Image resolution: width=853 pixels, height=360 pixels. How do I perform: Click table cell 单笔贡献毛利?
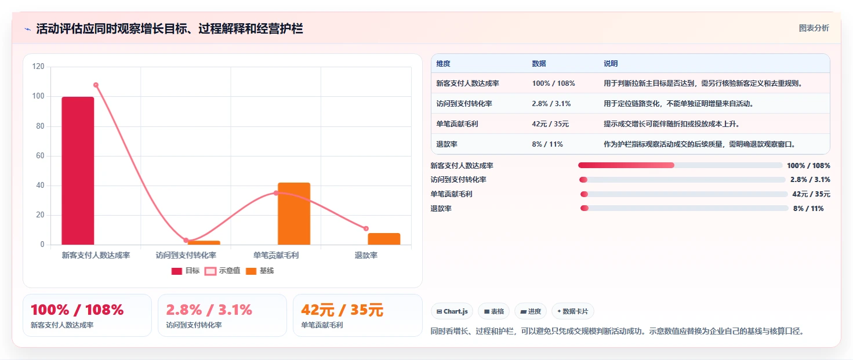[x=457, y=124]
